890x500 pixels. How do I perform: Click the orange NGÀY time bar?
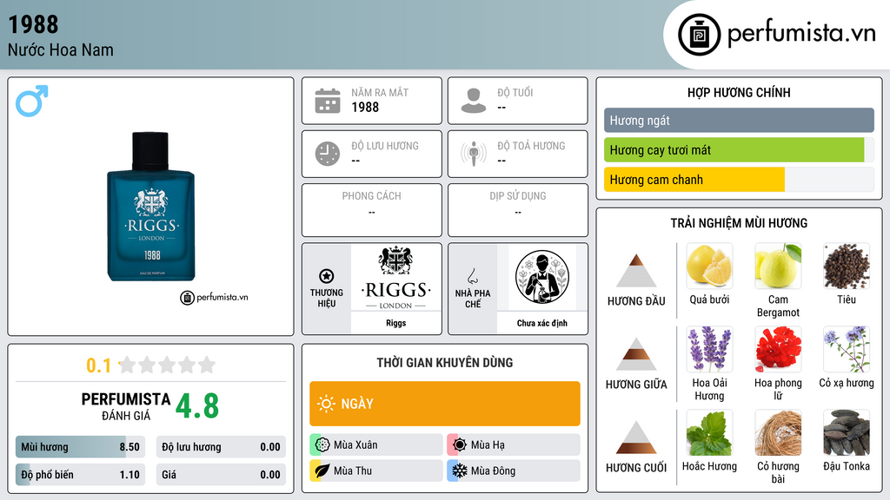tap(445, 404)
